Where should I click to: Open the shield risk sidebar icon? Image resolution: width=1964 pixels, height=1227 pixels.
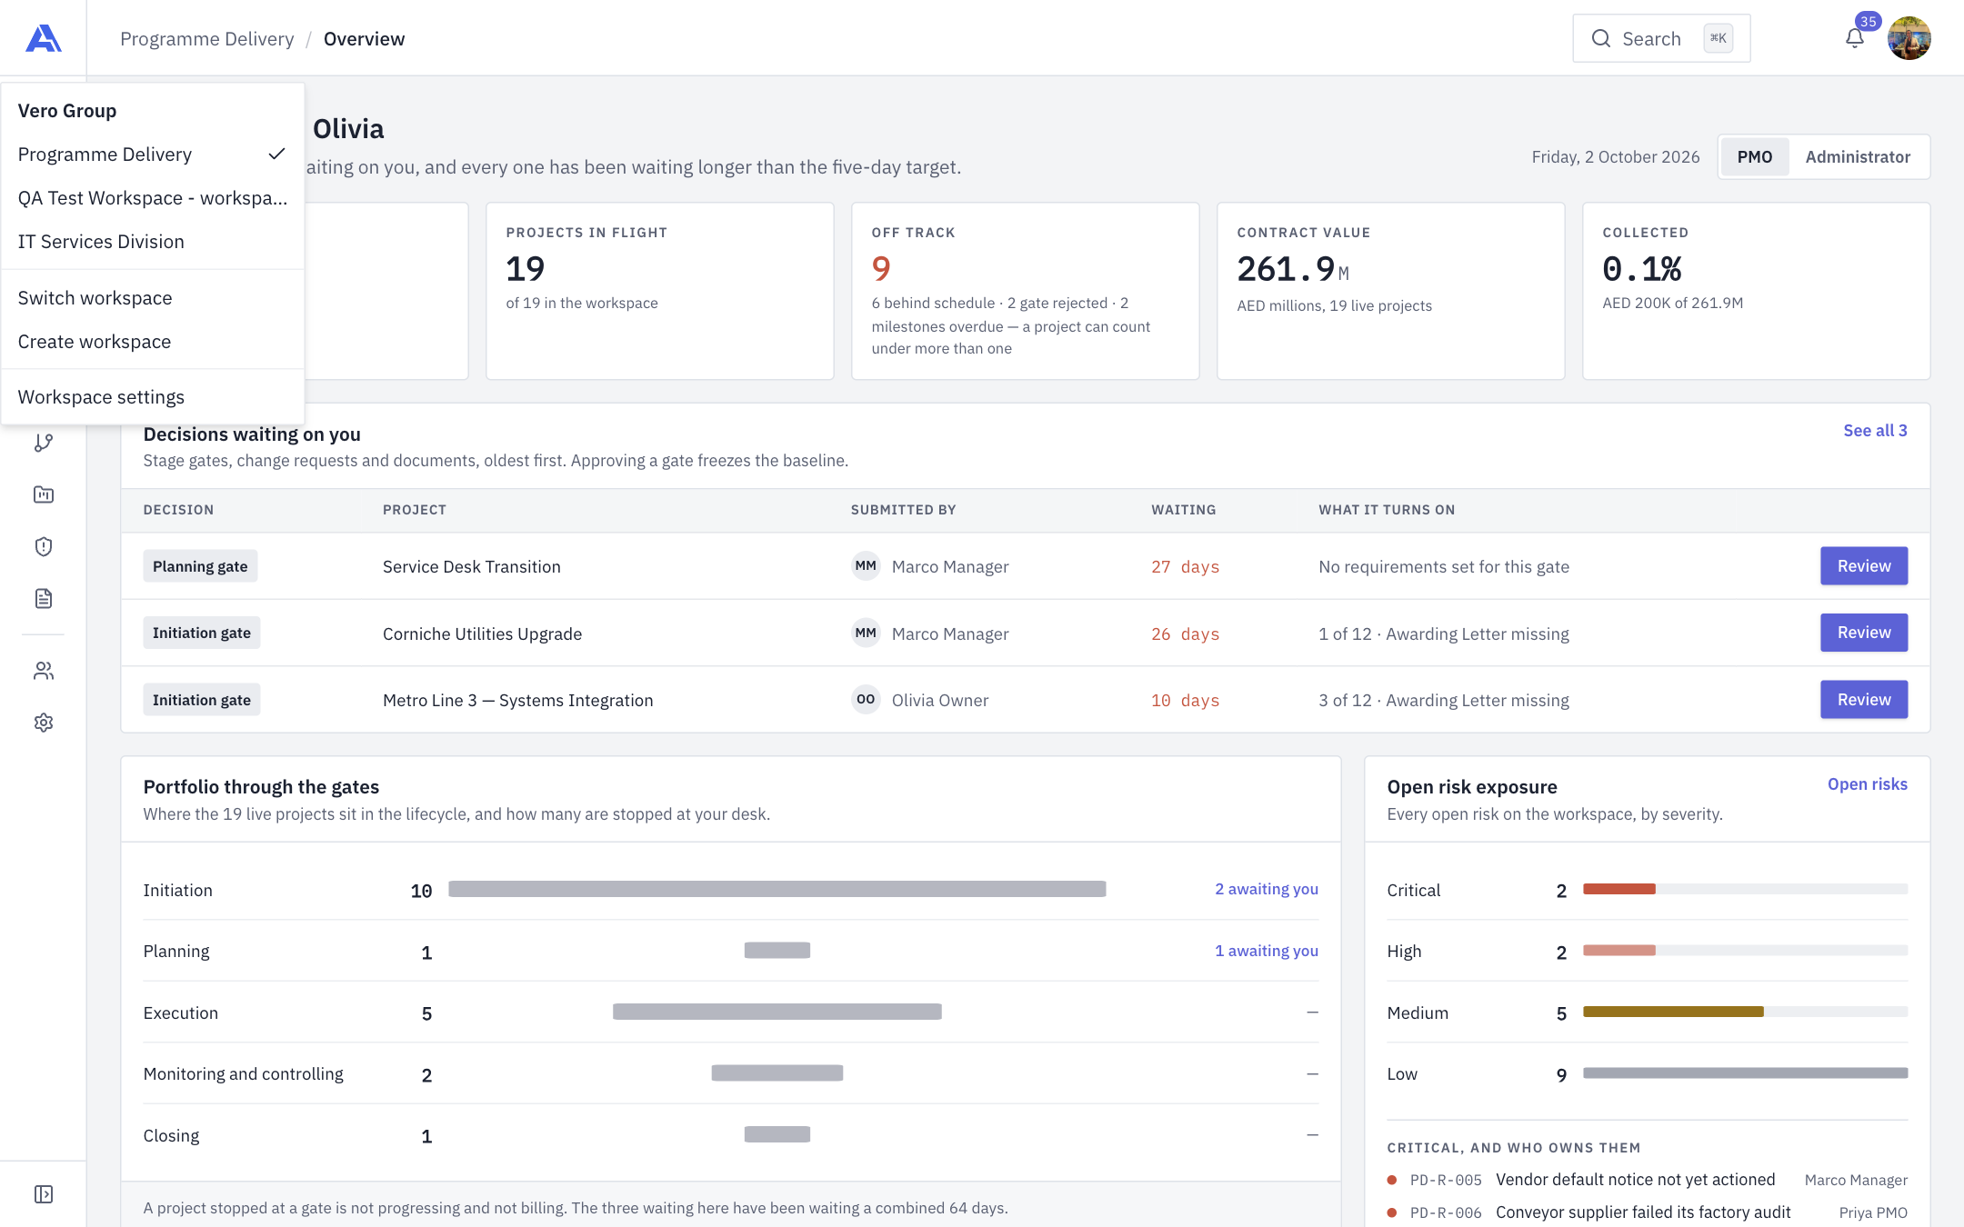44,546
